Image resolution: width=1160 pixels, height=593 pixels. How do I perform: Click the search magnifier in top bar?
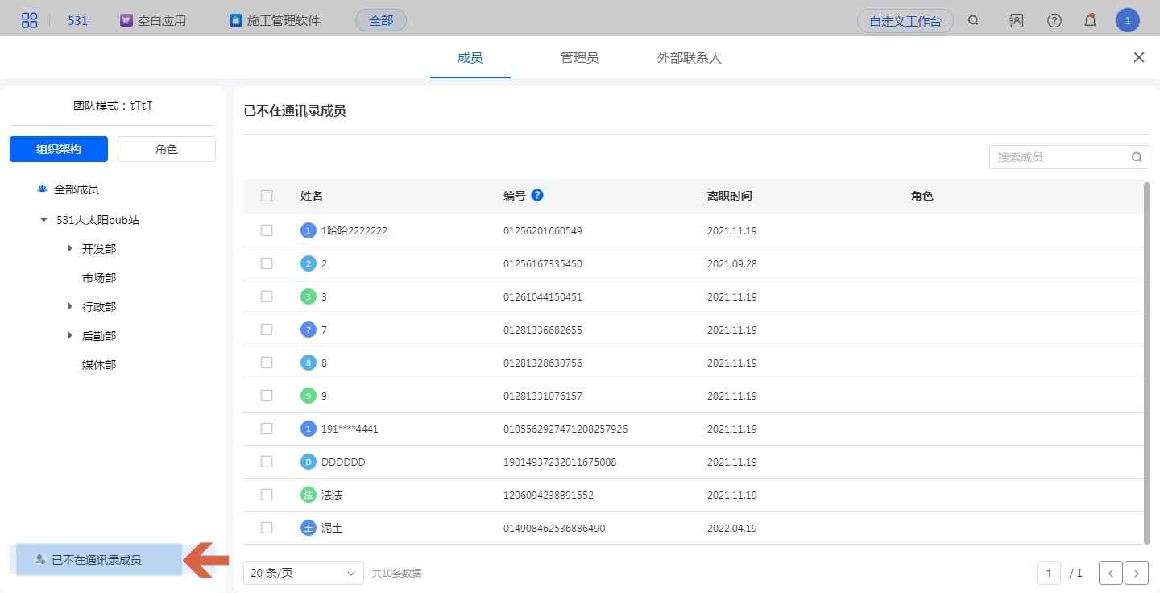(973, 21)
